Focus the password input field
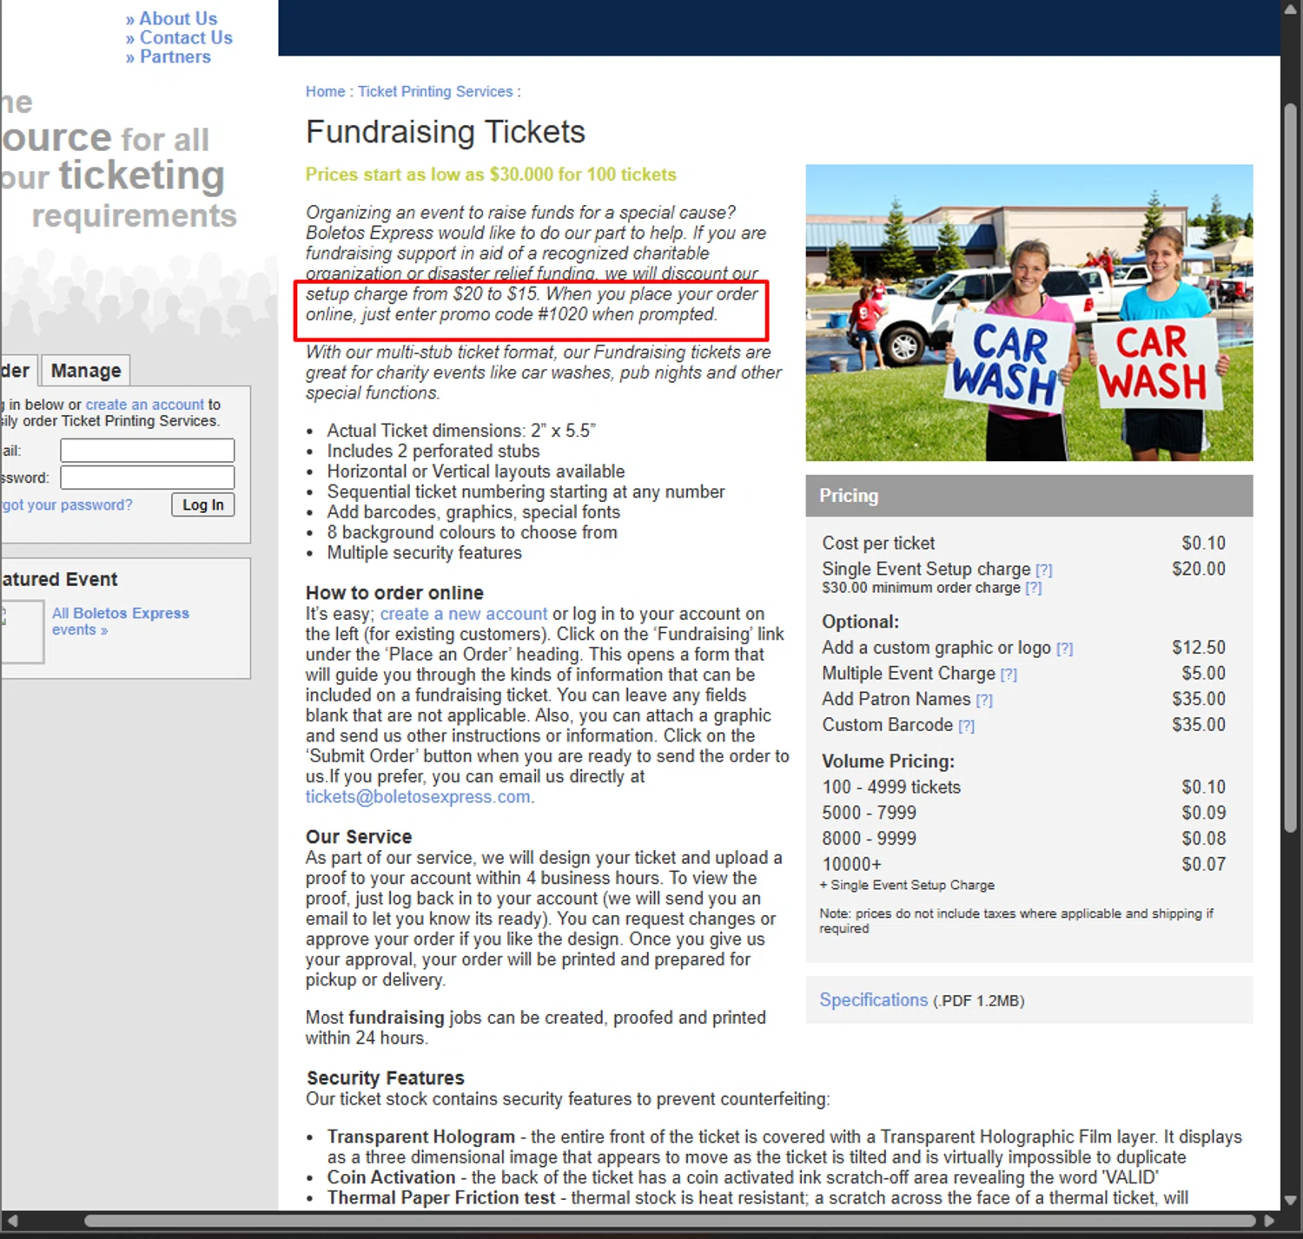This screenshot has width=1303, height=1239. (x=147, y=478)
